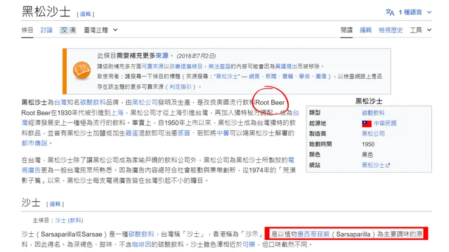Click the 始創時間 infobox label
Screen dimensions: 449x252
click(x=320, y=144)
